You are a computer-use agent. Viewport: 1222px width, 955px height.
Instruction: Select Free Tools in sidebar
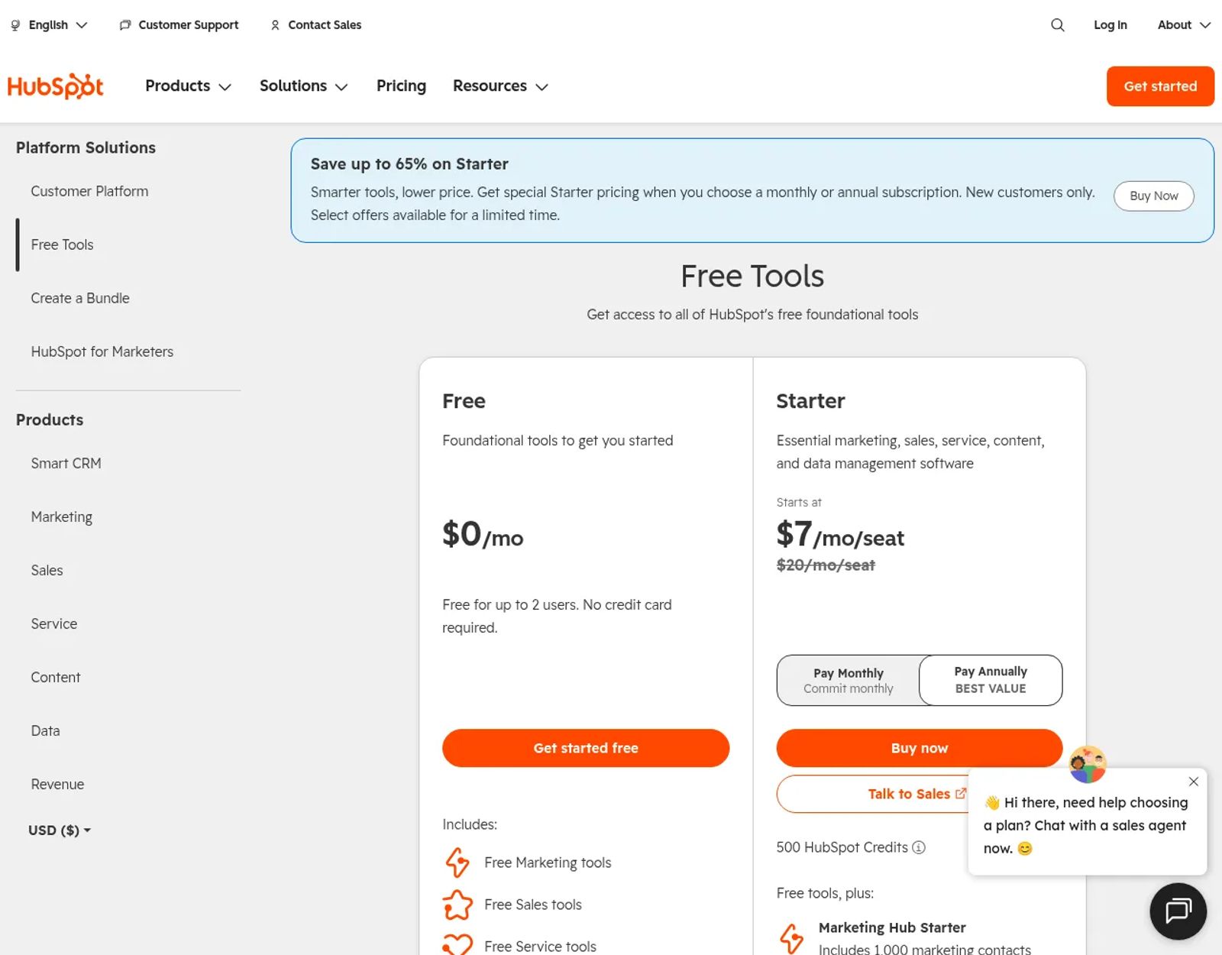point(62,245)
